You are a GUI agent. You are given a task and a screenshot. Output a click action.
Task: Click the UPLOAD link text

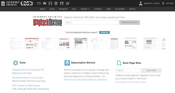(169, 3)
